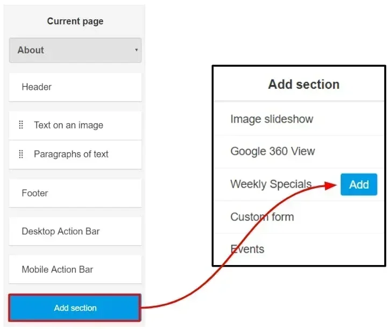Image resolution: width=390 pixels, height=329 pixels.
Task: Choose Events section type
Action: pyautogui.click(x=299, y=249)
